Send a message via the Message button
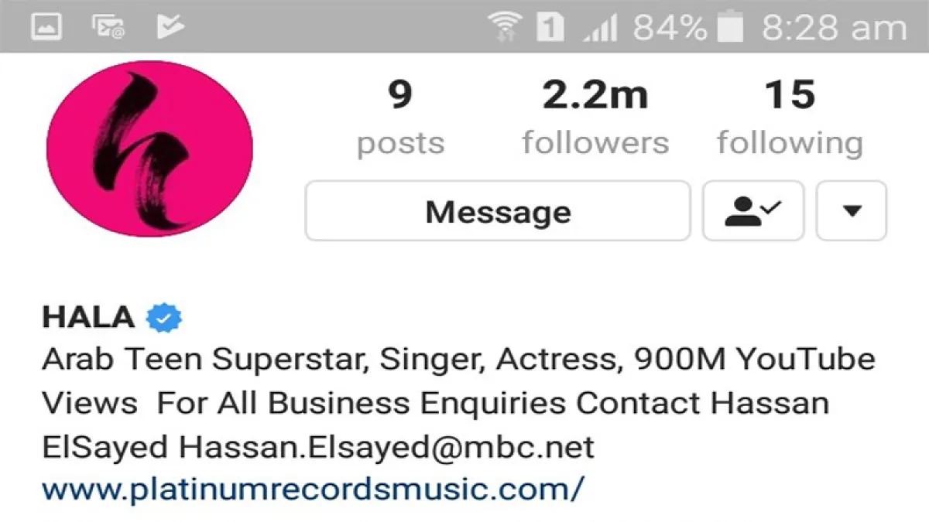Screen dimensions: 929x522 [x=498, y=210]
